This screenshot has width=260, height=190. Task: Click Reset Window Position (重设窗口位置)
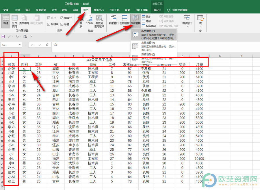[169, 26]
